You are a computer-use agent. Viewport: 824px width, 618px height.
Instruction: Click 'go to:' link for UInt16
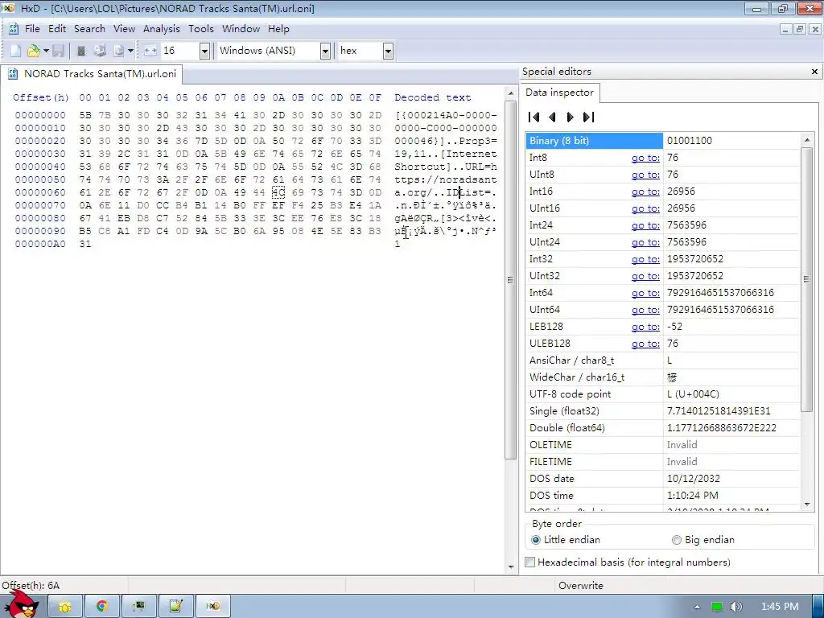click(645, 208)
